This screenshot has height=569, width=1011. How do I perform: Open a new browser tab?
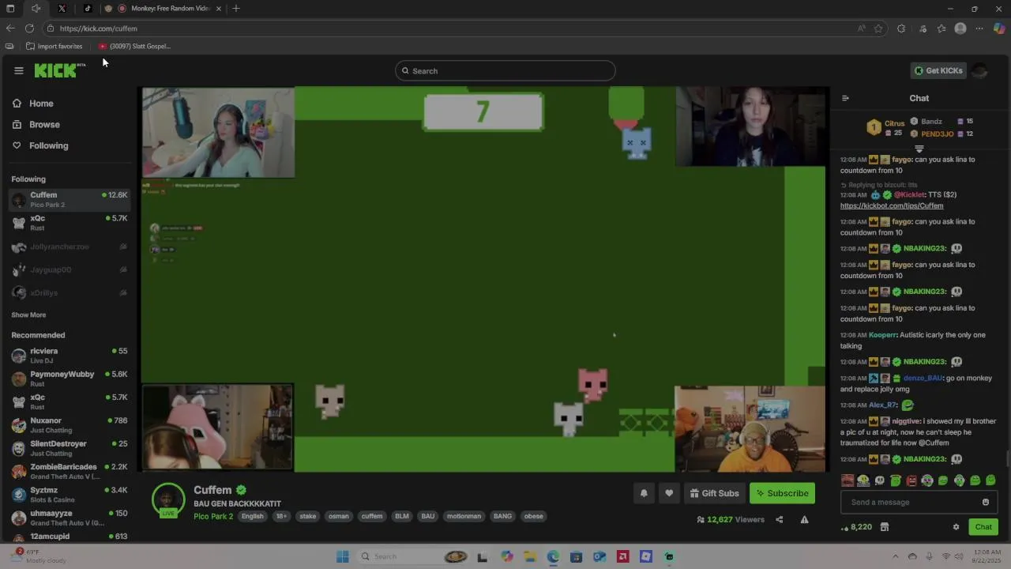(x=236, y=8)
